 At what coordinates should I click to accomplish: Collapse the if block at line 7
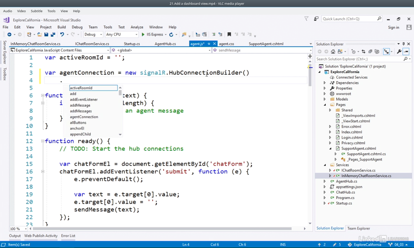tap(43, 103)
